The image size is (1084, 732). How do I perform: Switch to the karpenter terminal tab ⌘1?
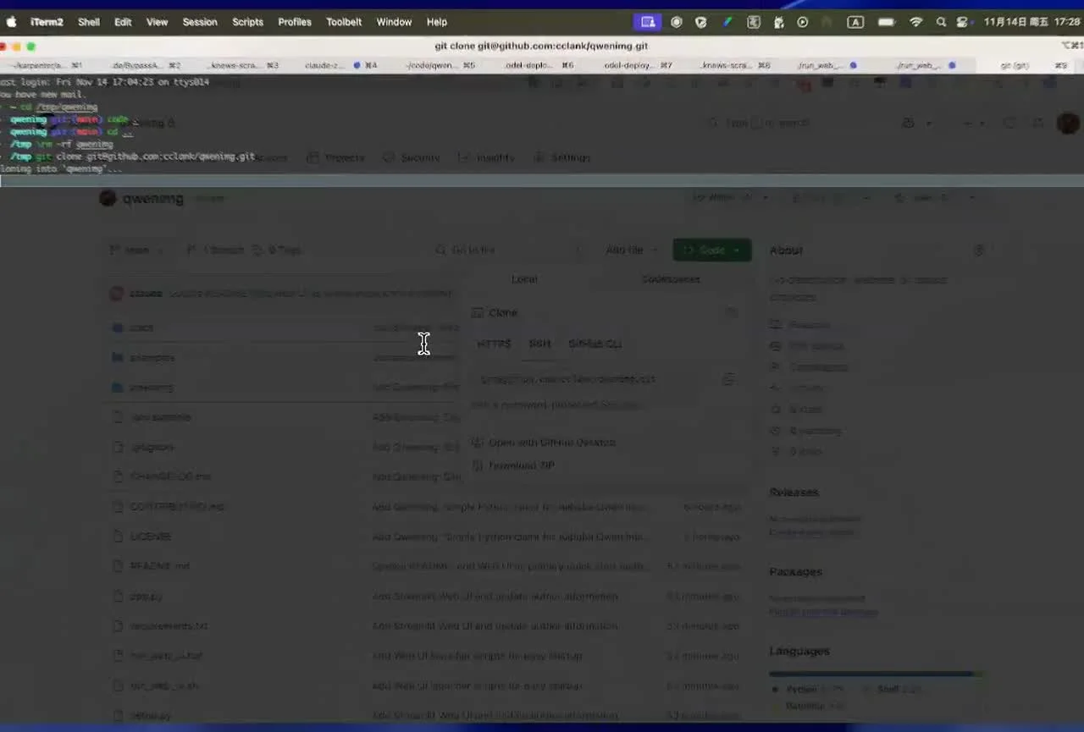click(x=47, y=65)
